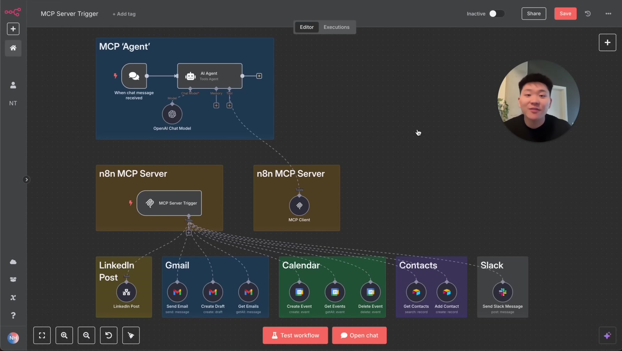Zoom out on the canvas
Viewport: 622px width, 351px height.
86,335
